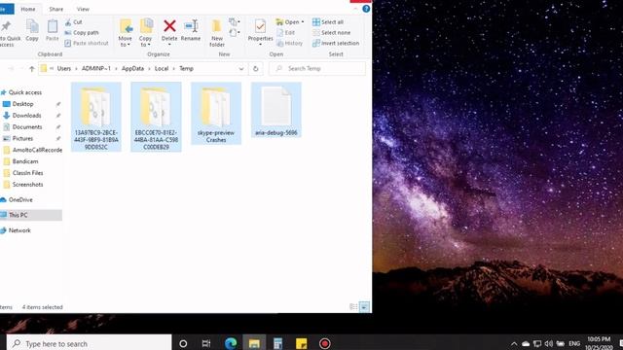Image resolution: width=623 pixels, height=350 pixels.
Task: Click Paste shortcut in the ribbon
Action: coord(87,43)
